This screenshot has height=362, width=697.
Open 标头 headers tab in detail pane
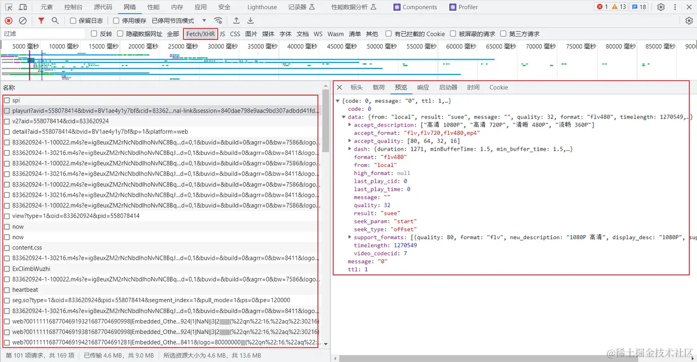point(357,88)
